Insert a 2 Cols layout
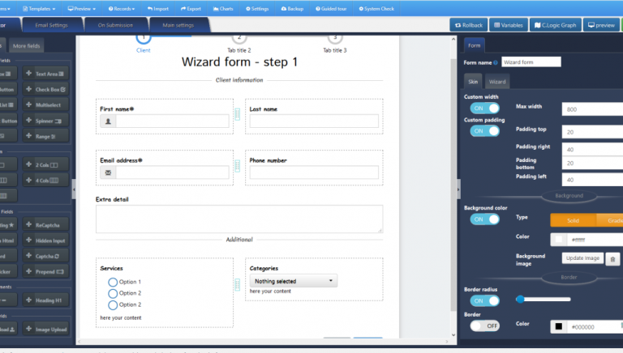 pos(45,164)
